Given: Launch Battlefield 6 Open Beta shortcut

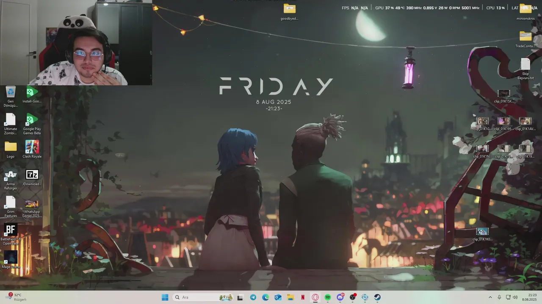Looking at the screenshot, I should 11,234.
